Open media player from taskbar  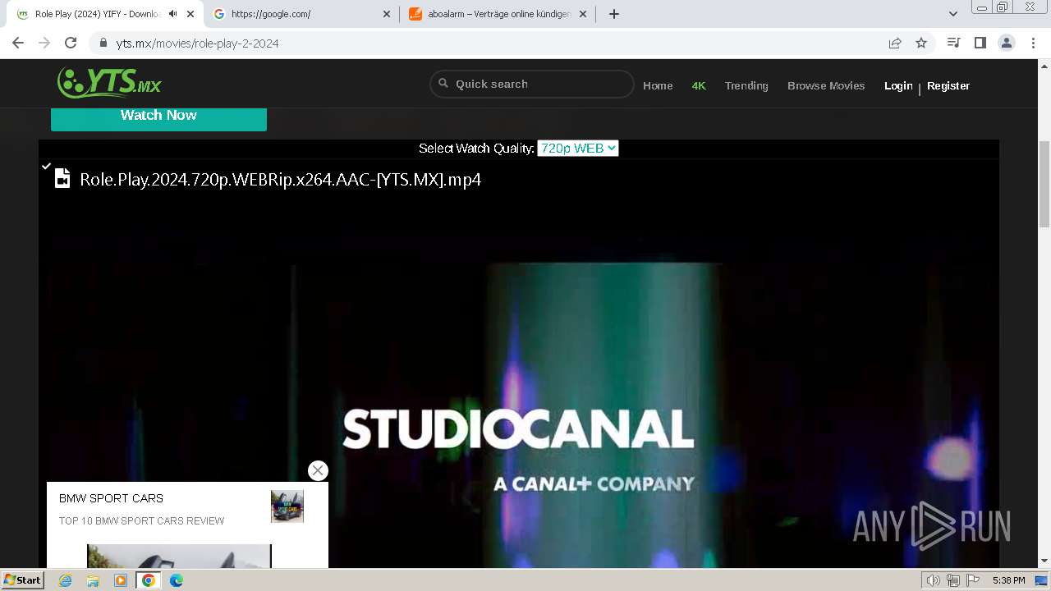click(121, 580)
